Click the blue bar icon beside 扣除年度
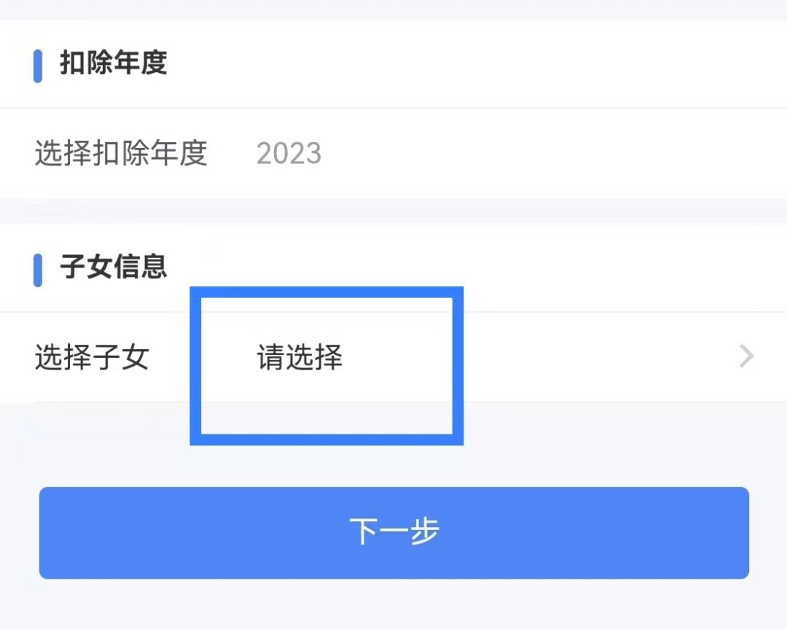This screenshot has width=787, height=629. point(38,66)
